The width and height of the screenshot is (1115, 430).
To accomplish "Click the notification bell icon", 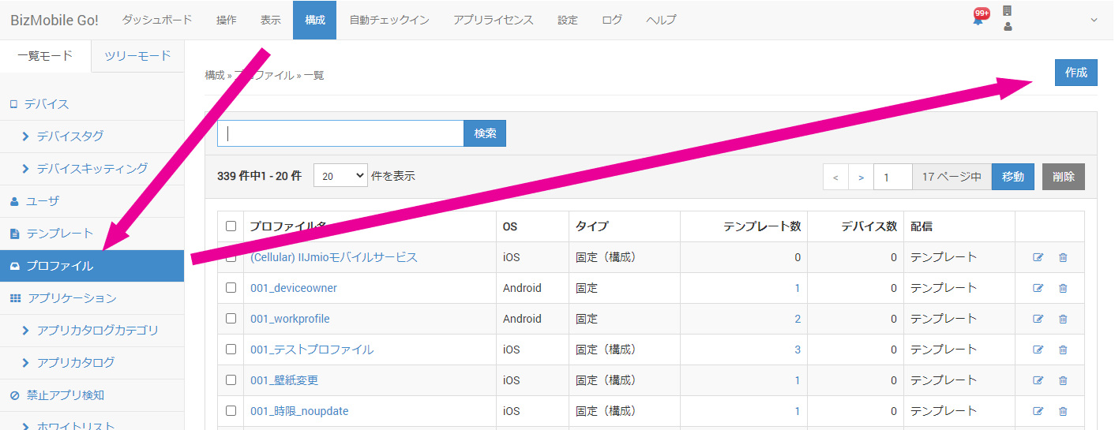I will pos(978,20).
